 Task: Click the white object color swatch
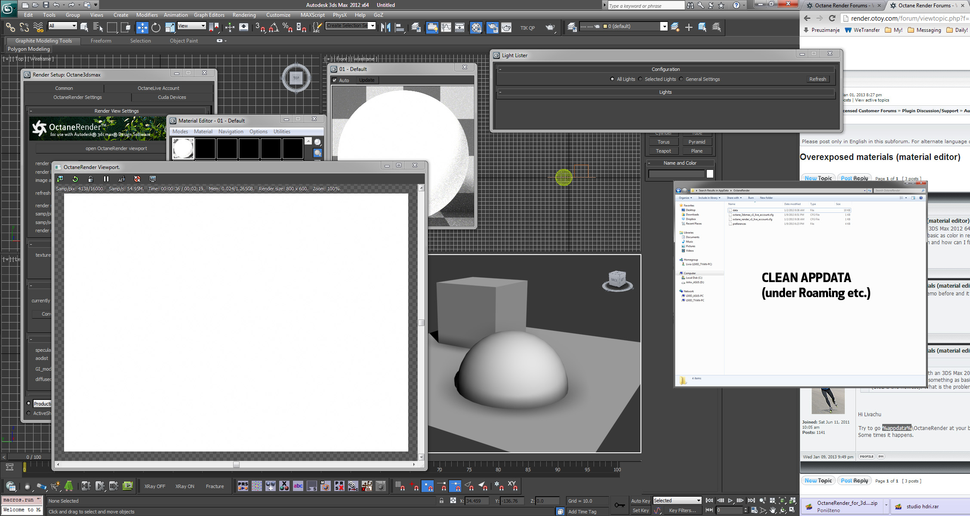(710, 174)
